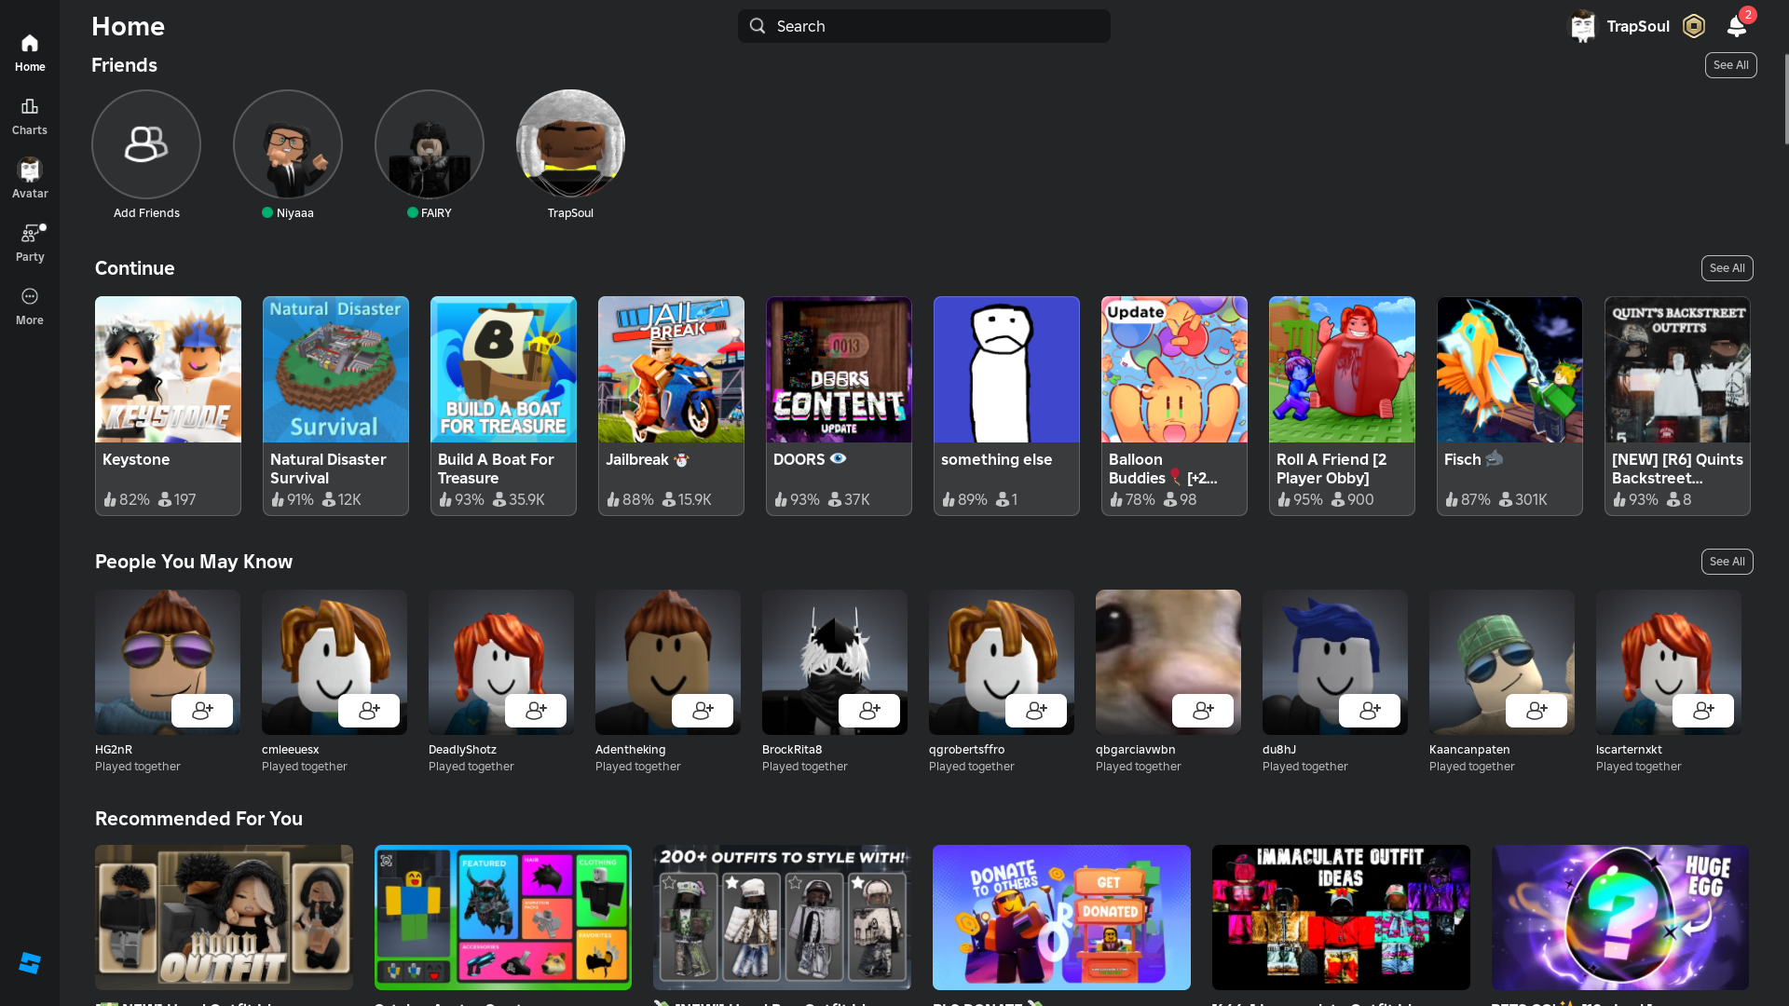This screenshot has width=1789, height=1006.
Task: Click the page vertical scrollbar
Action: tap(1785, 99)
